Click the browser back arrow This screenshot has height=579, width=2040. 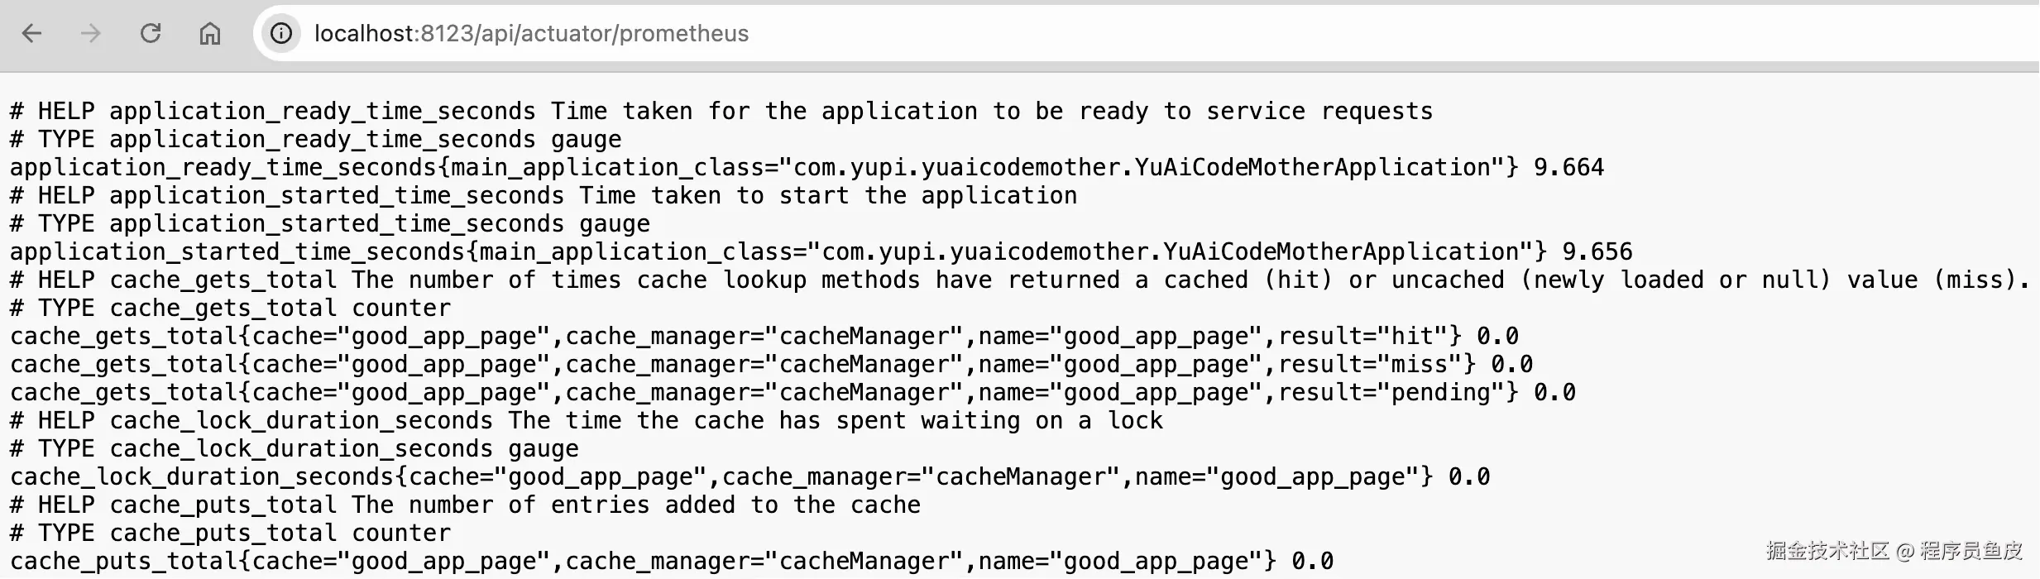31,33
